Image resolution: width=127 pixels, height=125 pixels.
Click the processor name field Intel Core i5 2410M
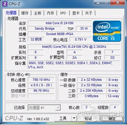59,23
